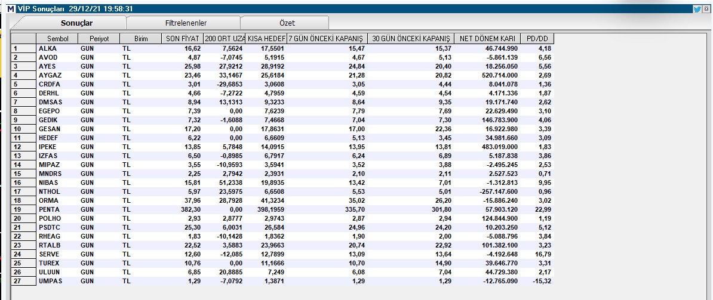Image resolution: width=713 pixels, height=300 pixels.
Task: Sort by 30 GÜN ÖNCEKİ KAPANIŞ header
Action: pyautogui.click(x=411, y=39)
